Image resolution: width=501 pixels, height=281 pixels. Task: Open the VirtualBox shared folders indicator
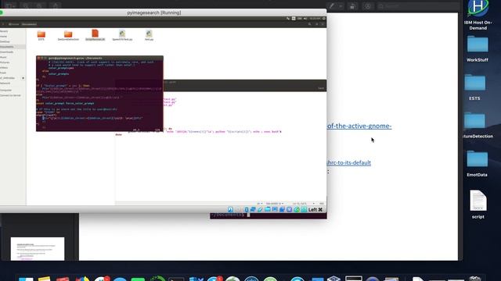268,209
